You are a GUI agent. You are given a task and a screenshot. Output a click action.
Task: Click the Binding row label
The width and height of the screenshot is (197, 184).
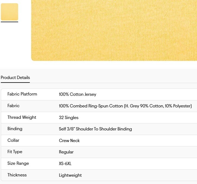tap(15, 129)
